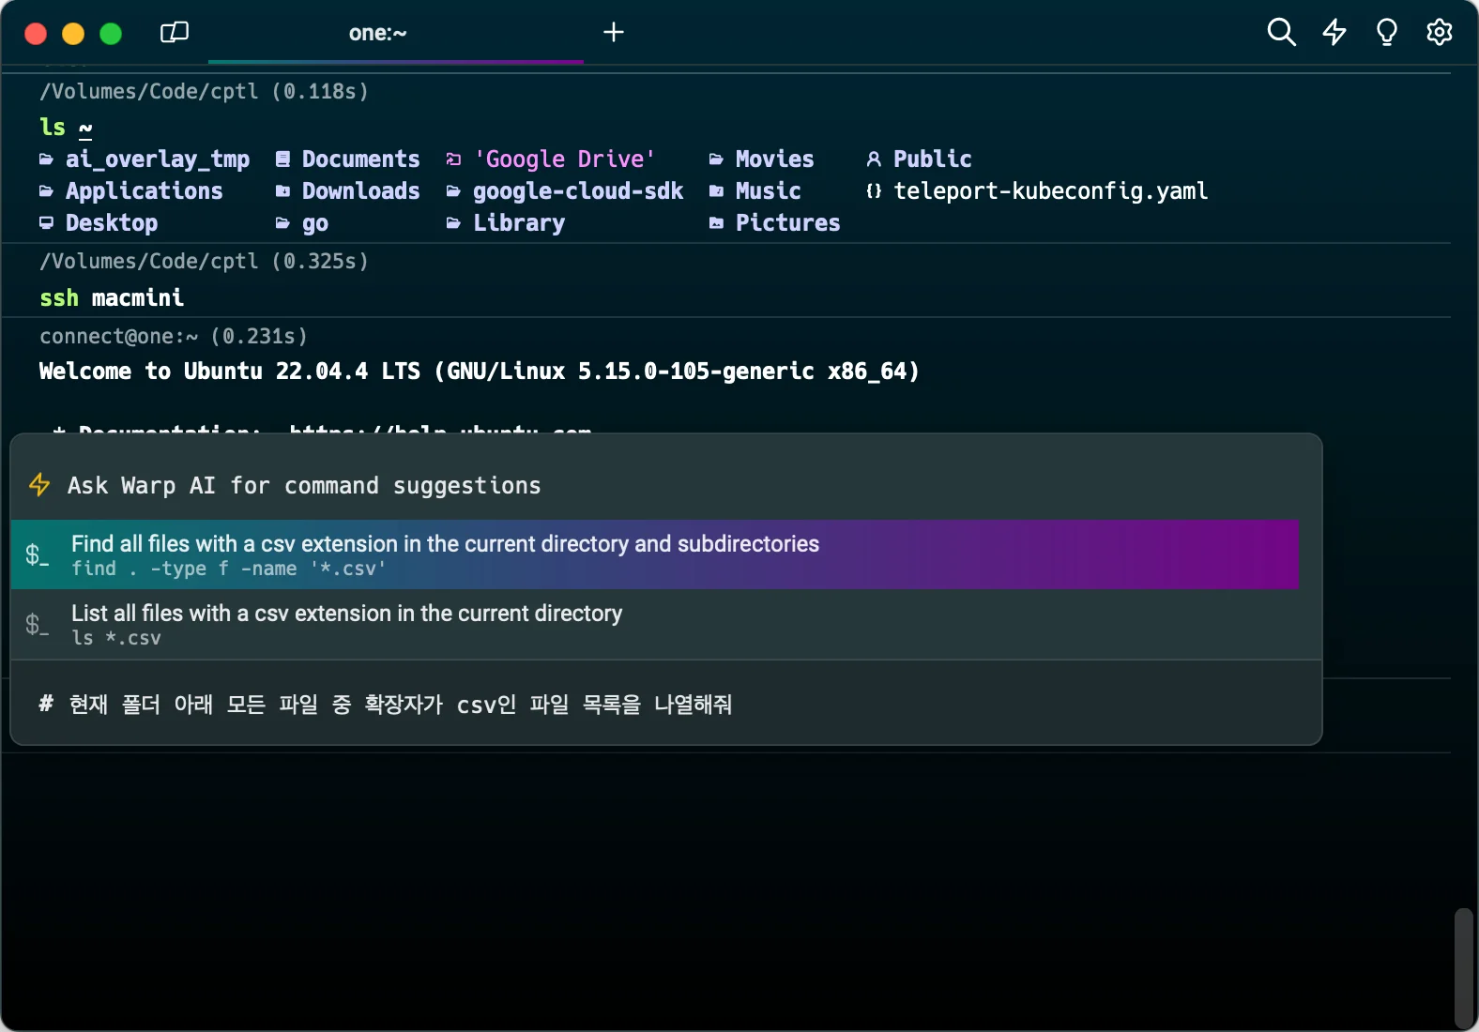This screenshot has width=1479, height=1032.
Task: Click the 'Welcome to Ubuntu 22.04.4 LTS' output line
Action: click(480, 372)
